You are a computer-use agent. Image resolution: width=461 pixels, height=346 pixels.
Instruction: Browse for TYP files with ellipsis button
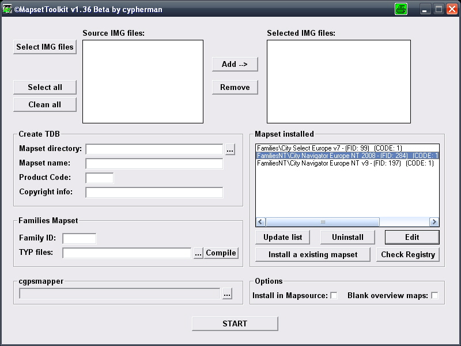[198, 253]
